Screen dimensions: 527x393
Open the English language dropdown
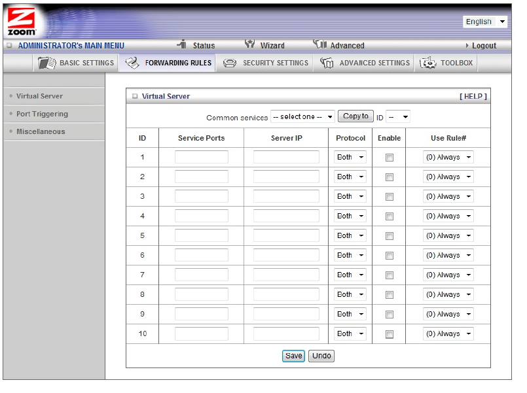(484, 22)
